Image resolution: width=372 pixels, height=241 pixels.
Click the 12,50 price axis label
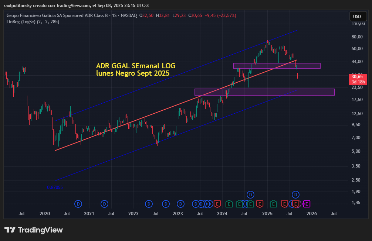357,113
